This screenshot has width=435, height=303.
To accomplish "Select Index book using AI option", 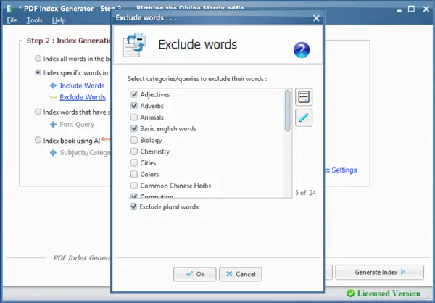I will (38, 140).
